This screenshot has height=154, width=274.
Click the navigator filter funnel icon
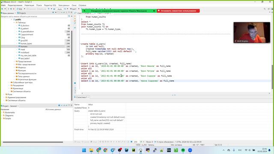69,16
